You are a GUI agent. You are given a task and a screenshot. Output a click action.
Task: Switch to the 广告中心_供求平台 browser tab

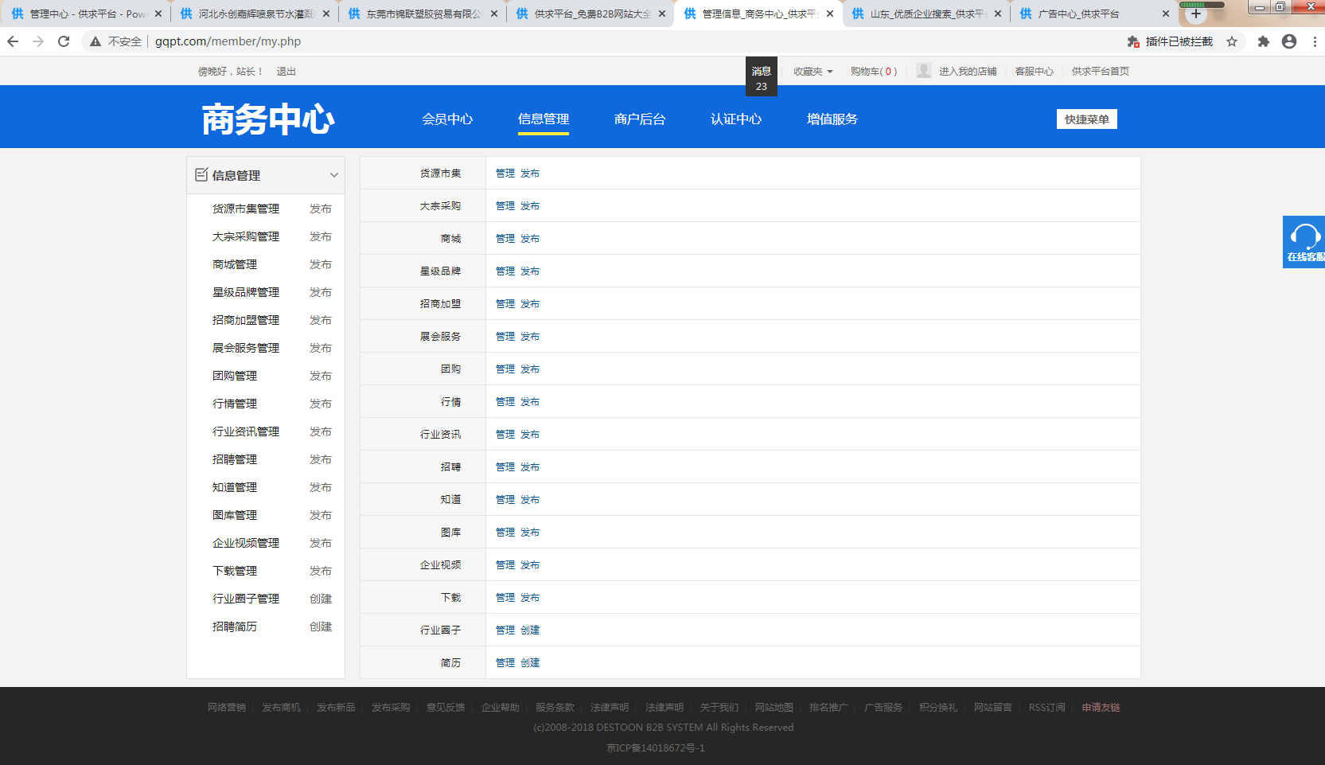(1086, 14)
